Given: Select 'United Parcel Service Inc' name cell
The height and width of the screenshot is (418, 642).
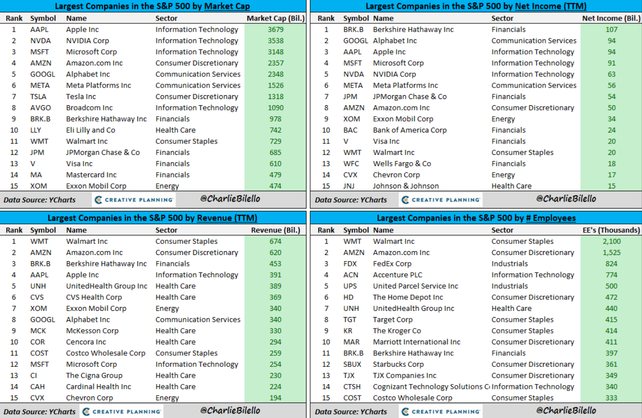Looking at the screenshot, I should click(415, 286).
